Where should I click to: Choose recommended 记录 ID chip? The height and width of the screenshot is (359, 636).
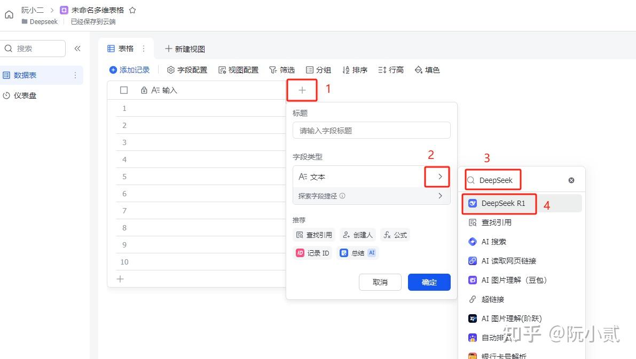pyautogui.click(x=313, y=253)
